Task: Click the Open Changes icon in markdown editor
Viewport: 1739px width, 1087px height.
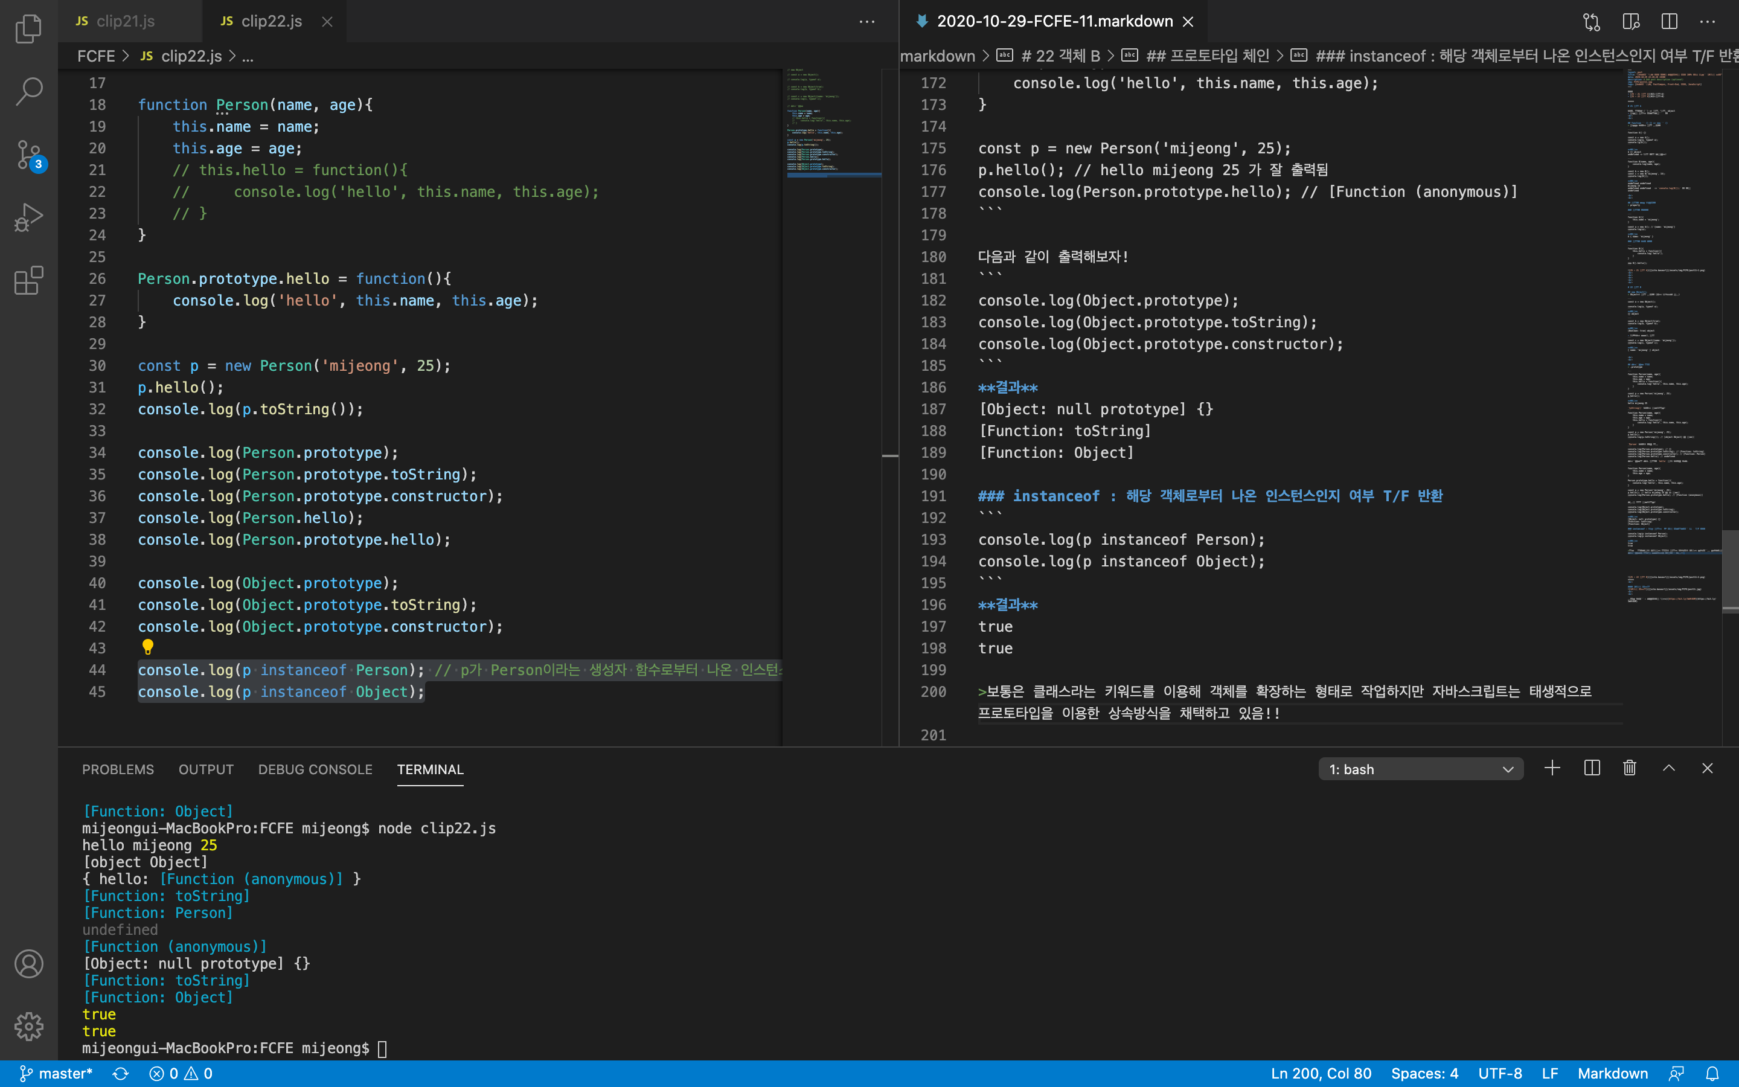Action: pyautogui.click(x=1591, y=22)
